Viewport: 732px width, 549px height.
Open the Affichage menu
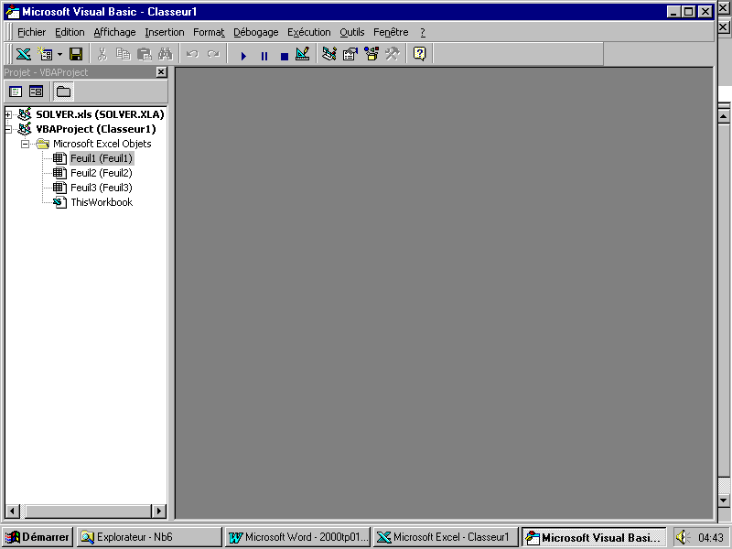(114, 32)
